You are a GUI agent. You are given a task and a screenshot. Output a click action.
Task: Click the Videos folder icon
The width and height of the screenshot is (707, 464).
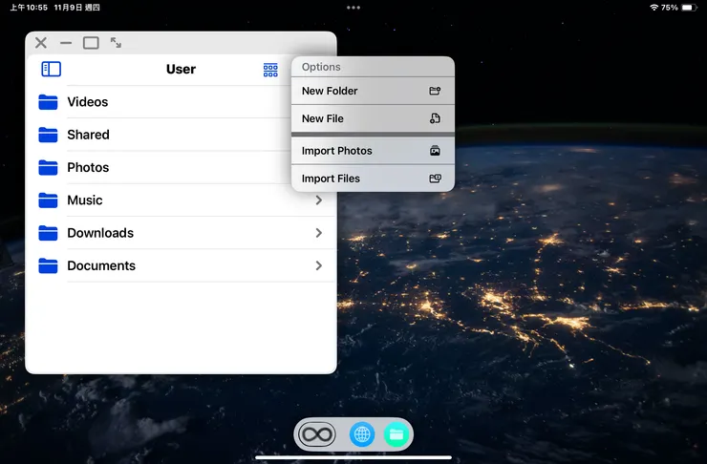pos(48,102)
